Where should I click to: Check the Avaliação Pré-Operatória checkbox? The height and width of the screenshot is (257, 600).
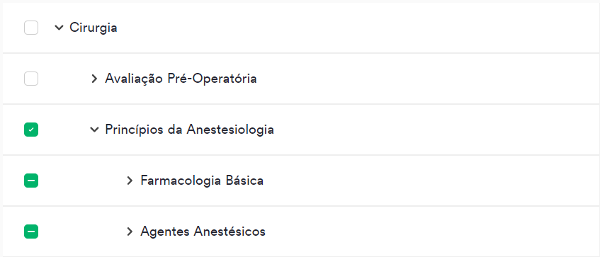coord(31,79)
